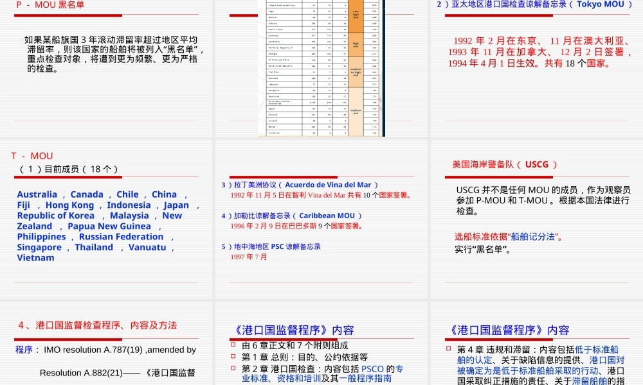This screenshot has width=643, height=385.
Task: Click 'Philippines' in the member list
Action: 41,237
